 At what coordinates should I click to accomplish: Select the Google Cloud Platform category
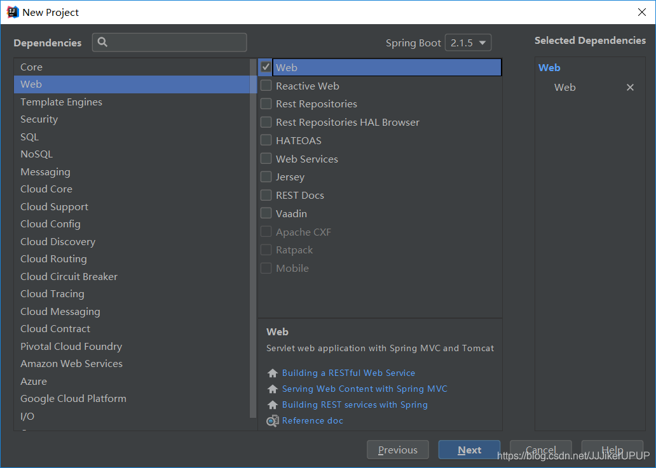point(132,399)
